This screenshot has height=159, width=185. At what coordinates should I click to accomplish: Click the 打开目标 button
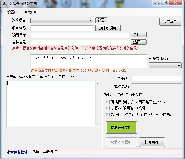coord(152,142)
